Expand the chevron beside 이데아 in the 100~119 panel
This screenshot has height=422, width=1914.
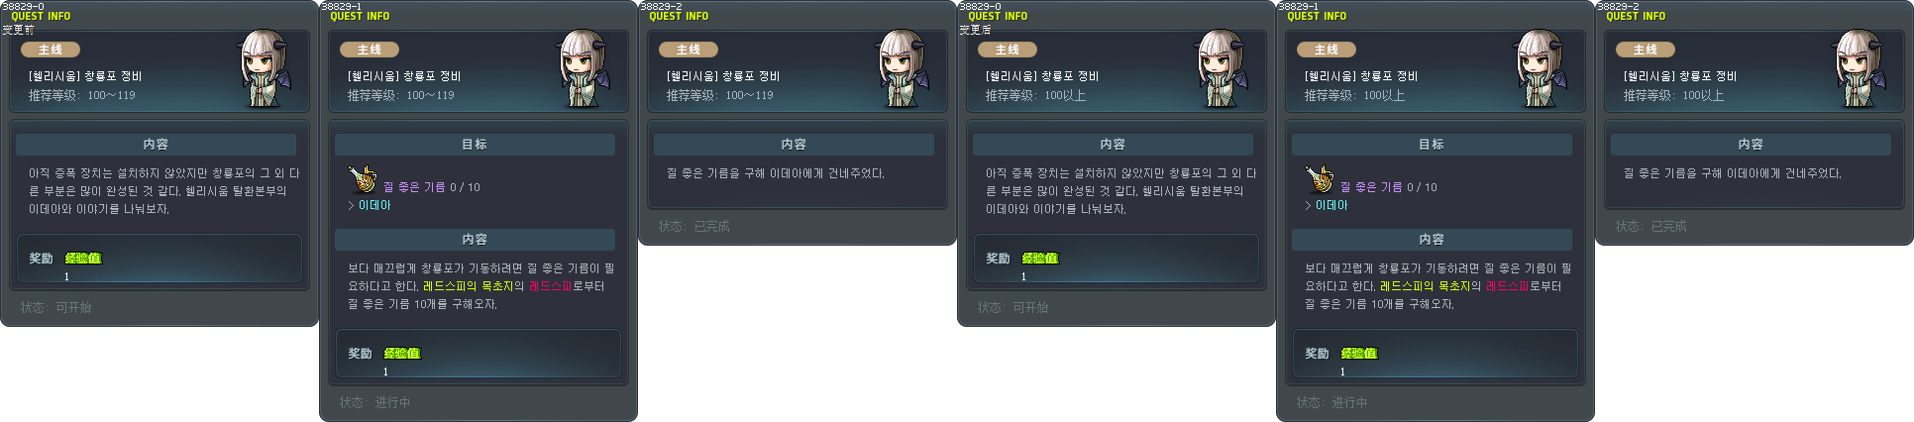351,205
